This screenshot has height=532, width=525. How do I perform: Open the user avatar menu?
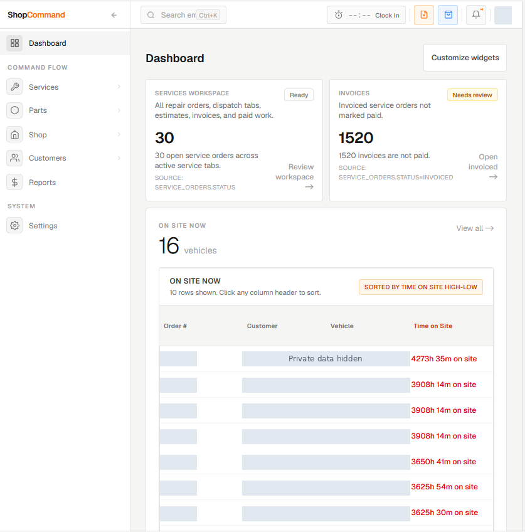point(503,15)
